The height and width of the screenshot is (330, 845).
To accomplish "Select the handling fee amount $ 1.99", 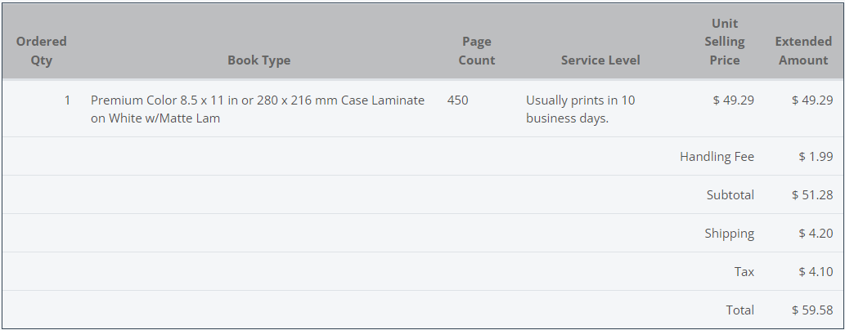I will 816,157.
